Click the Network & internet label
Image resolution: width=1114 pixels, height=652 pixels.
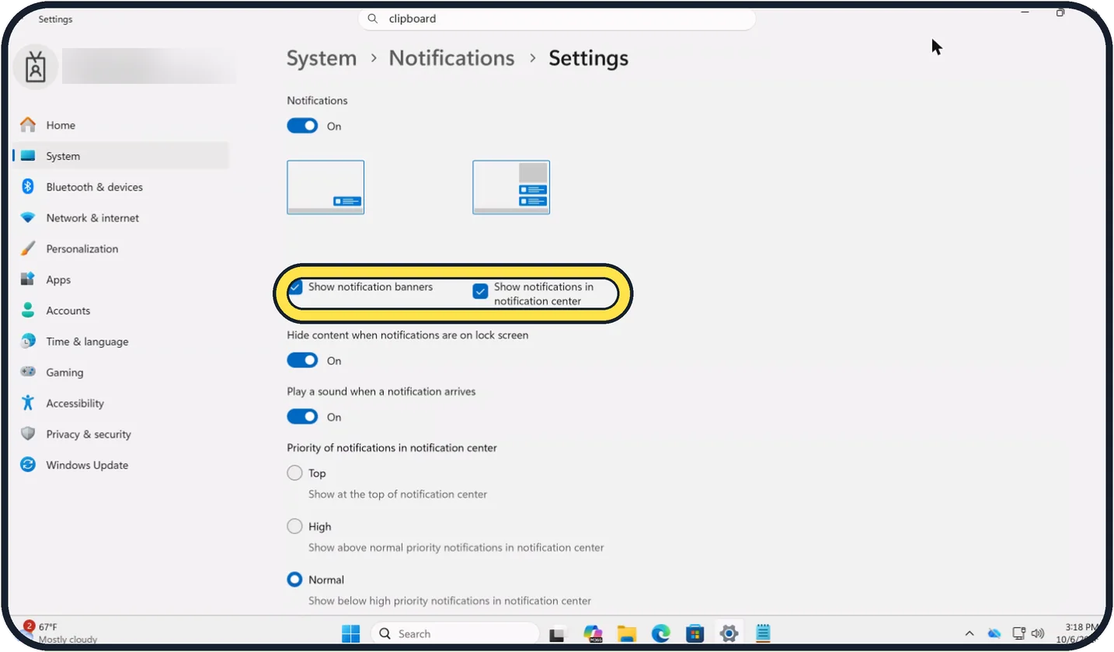coord(92,218)
